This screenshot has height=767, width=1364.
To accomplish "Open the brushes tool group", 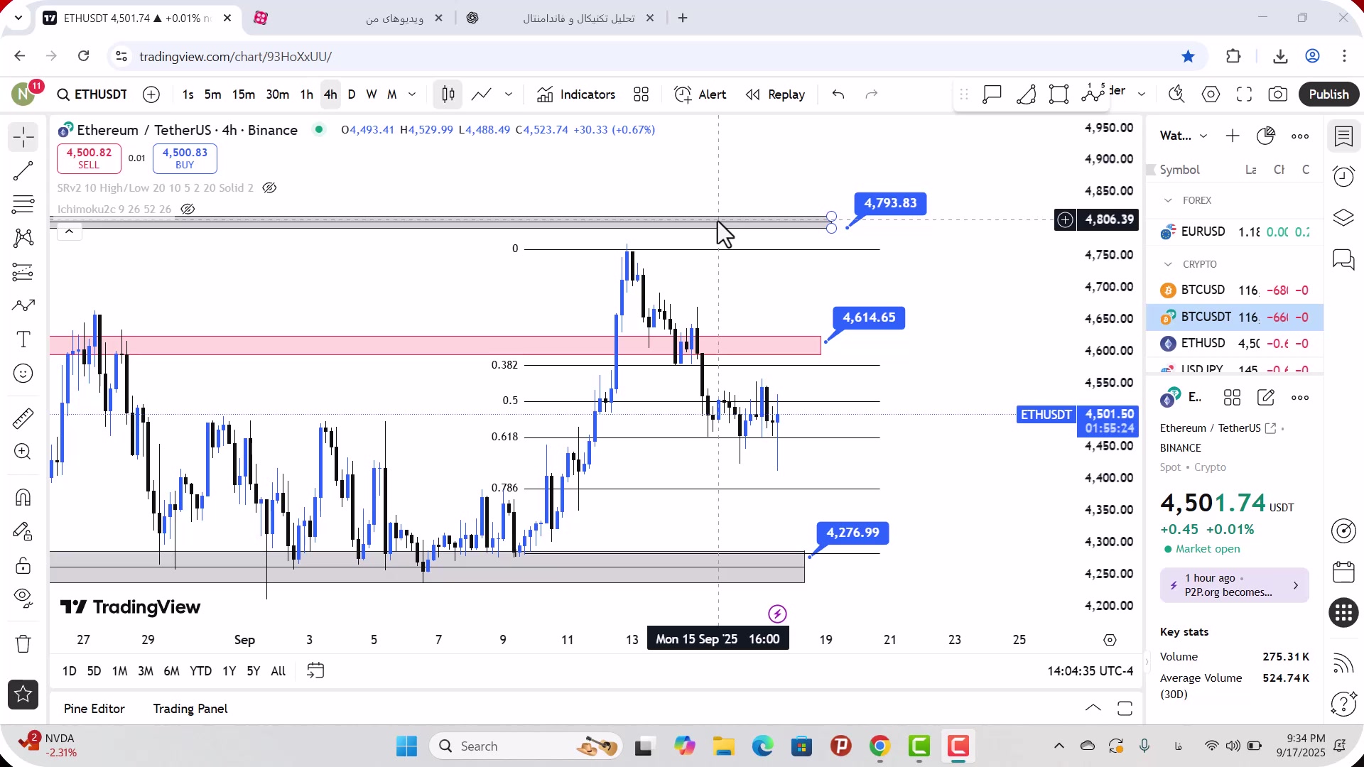I will [23, 305].
